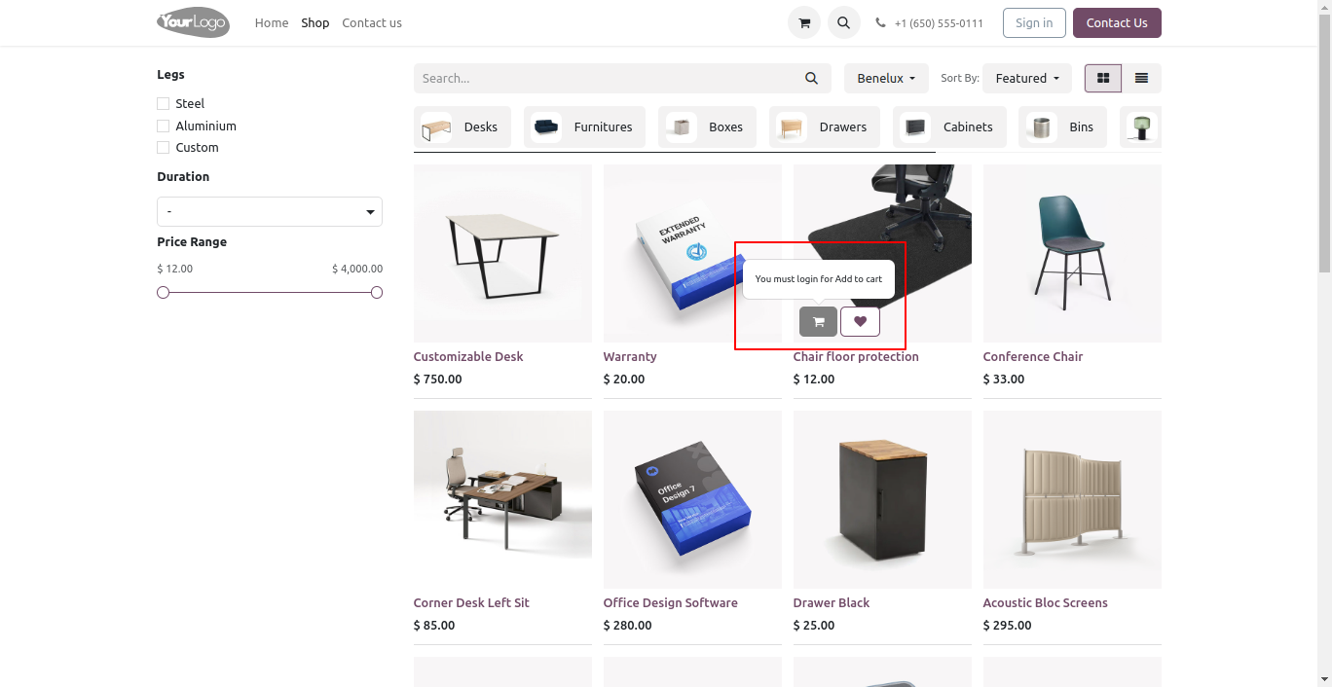Click the Sign in button
Screen dimensions: 1332x687
tap(1034, 22)
